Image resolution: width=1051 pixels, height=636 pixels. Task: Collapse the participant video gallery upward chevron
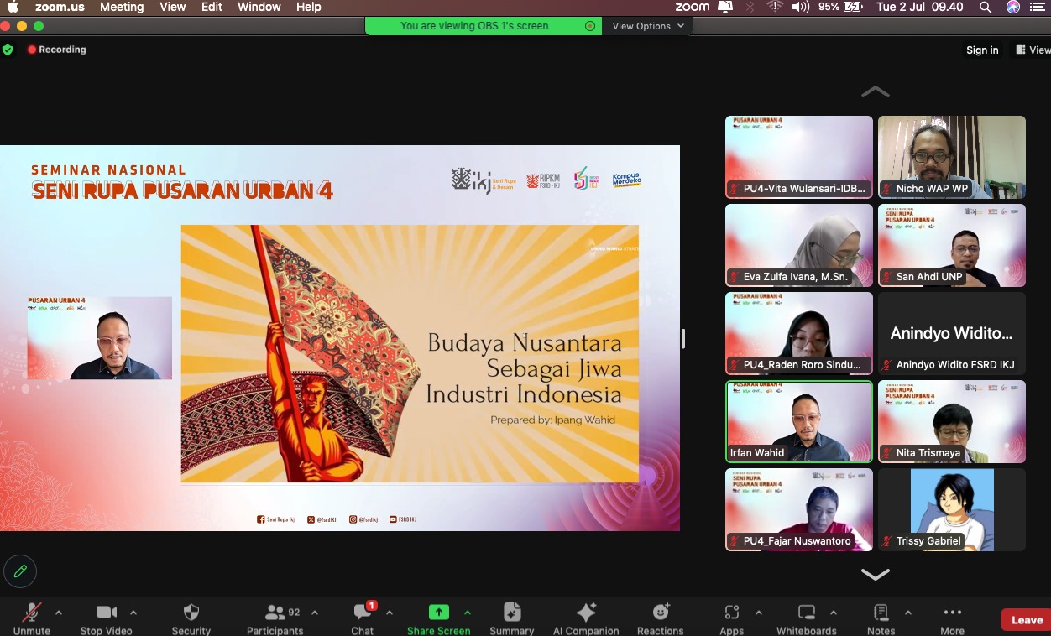[x=876, y=91]
